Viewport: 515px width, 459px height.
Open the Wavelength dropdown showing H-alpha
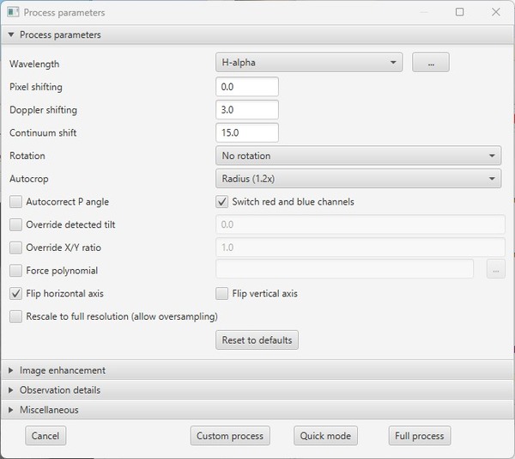click(x=309, y=63)
